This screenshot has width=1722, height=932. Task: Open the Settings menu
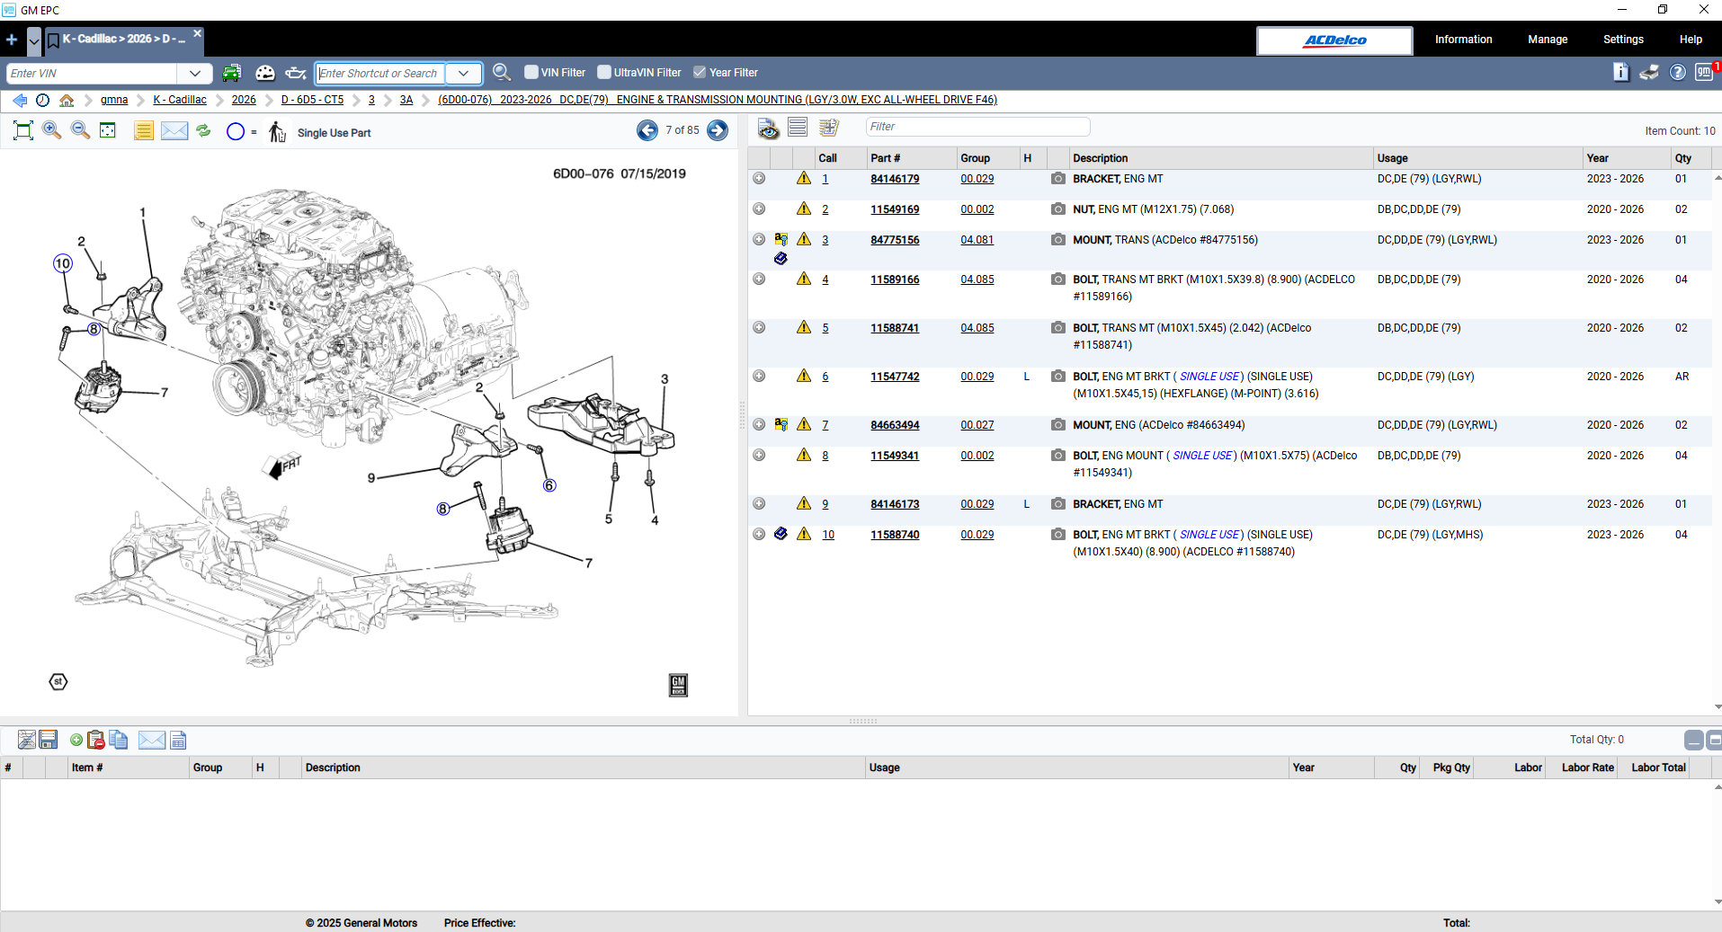(1622, 39)
